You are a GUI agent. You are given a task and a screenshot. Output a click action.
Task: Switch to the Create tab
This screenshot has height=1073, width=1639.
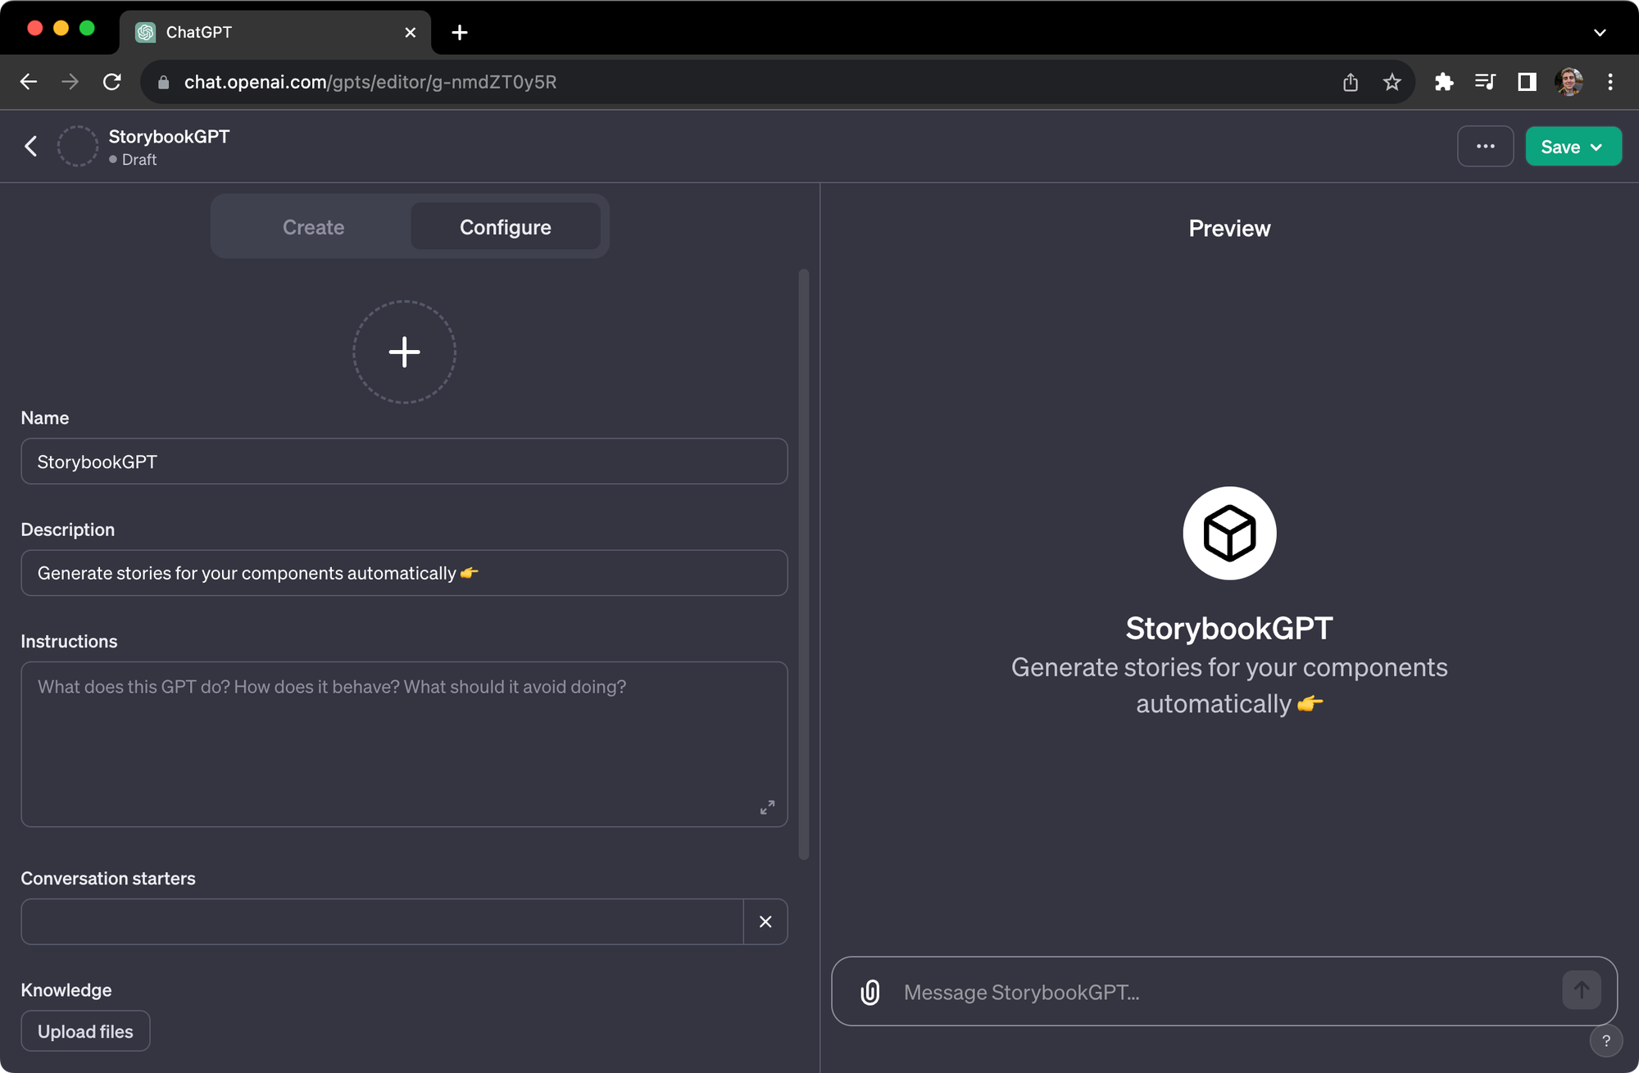pos(313,227)
